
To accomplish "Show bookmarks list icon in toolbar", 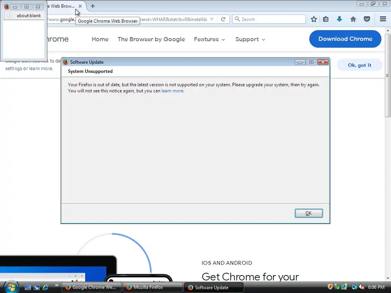I will (x=326, y=19).
